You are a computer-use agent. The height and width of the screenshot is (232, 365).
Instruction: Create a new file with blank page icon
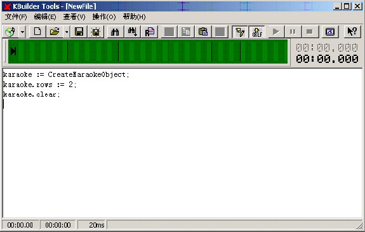(x=37, y=32)
